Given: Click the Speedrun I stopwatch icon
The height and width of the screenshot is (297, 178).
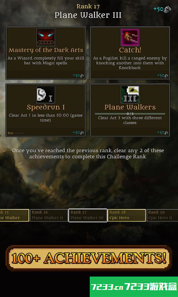Looking at the screenshot, I should tap(46, 94).
